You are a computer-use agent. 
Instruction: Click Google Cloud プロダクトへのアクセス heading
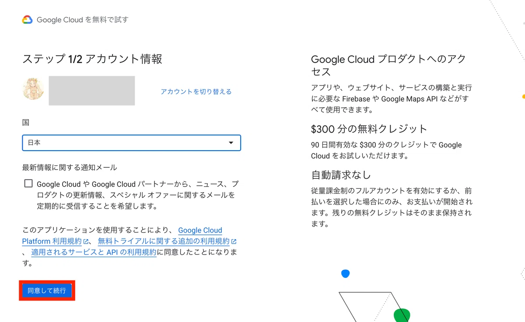point(388,66)
